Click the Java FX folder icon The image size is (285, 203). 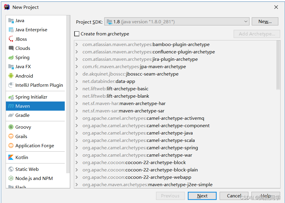click(11, 67)
